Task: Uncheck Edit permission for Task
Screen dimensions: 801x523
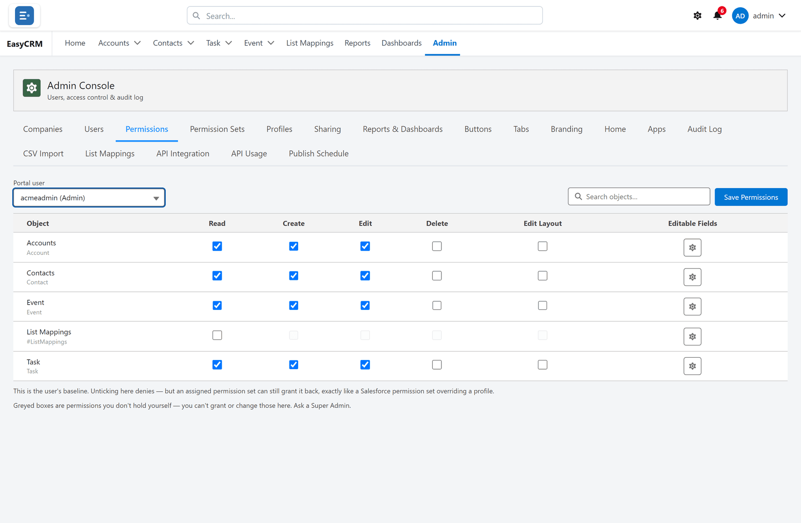Action: [x=365, y=365]
